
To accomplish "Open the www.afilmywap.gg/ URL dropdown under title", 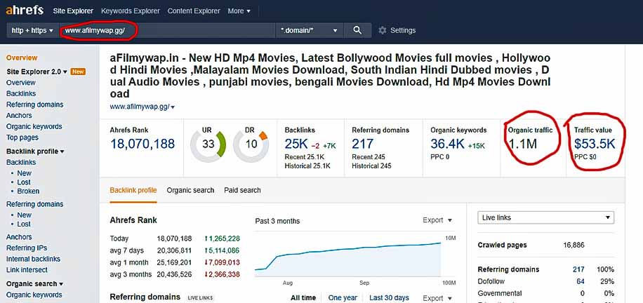I will 142,107.
